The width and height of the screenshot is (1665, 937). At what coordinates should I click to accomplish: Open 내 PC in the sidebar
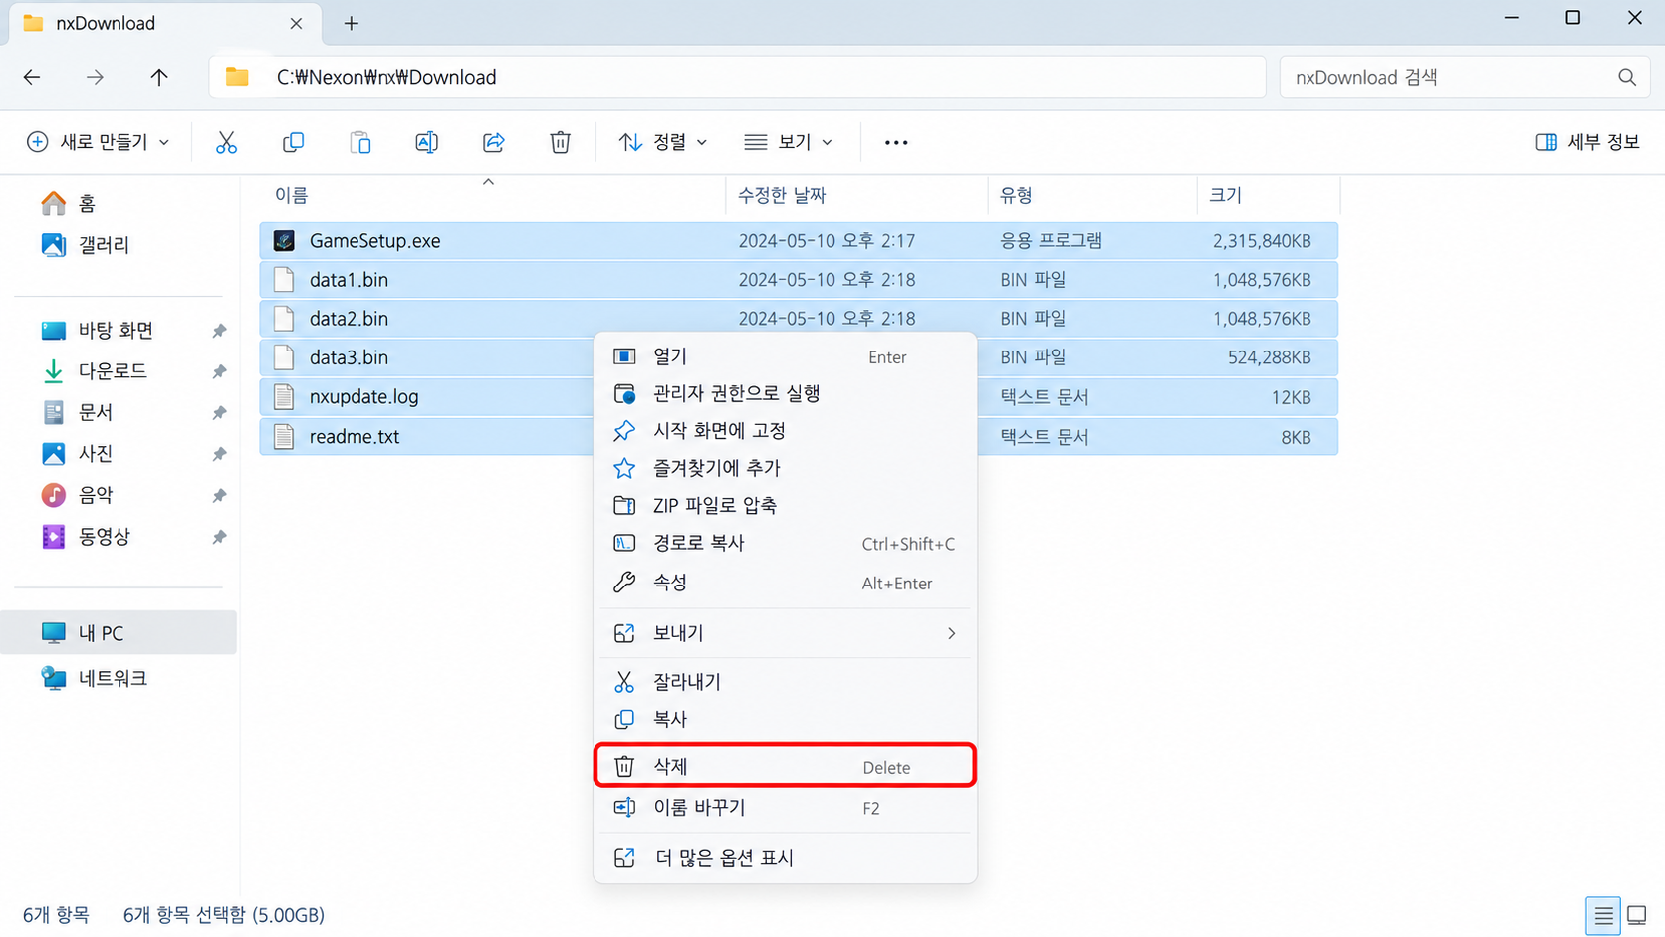click(x=119, y=632)
